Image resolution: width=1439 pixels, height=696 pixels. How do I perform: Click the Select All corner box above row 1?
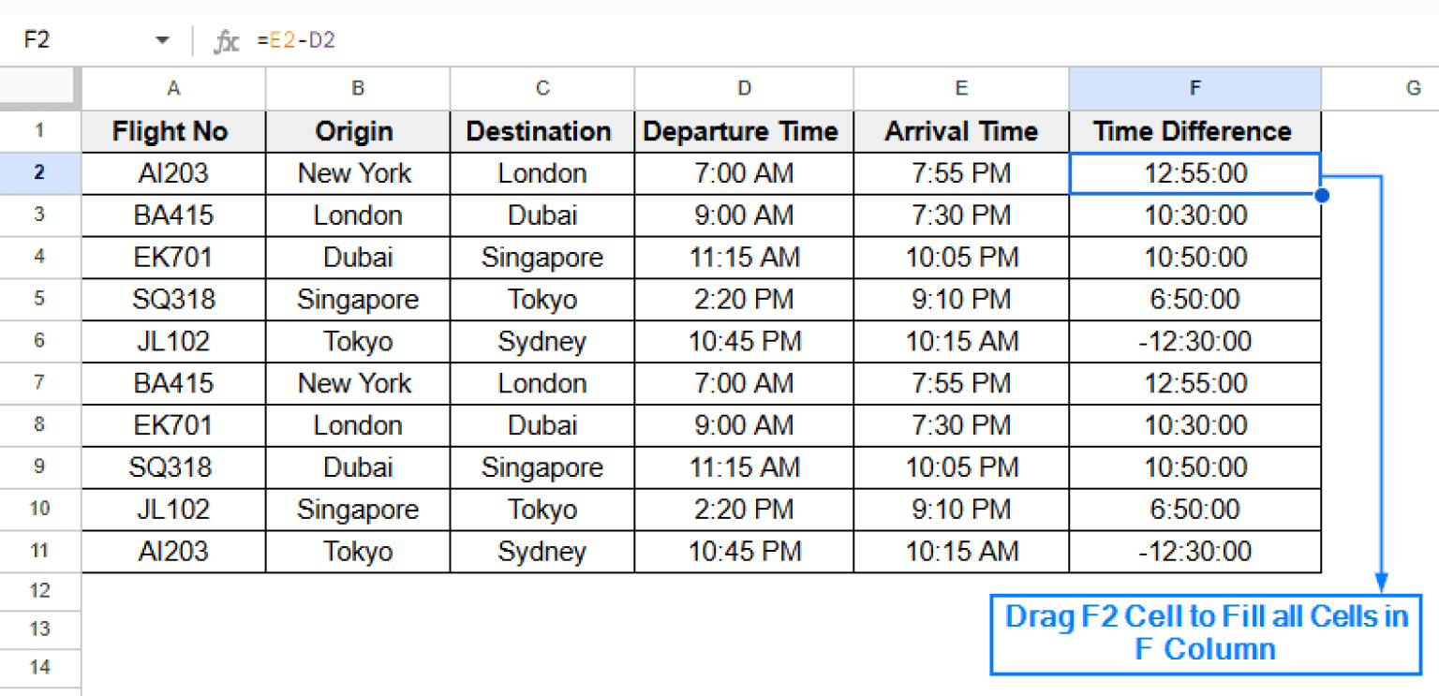(39, 87)
